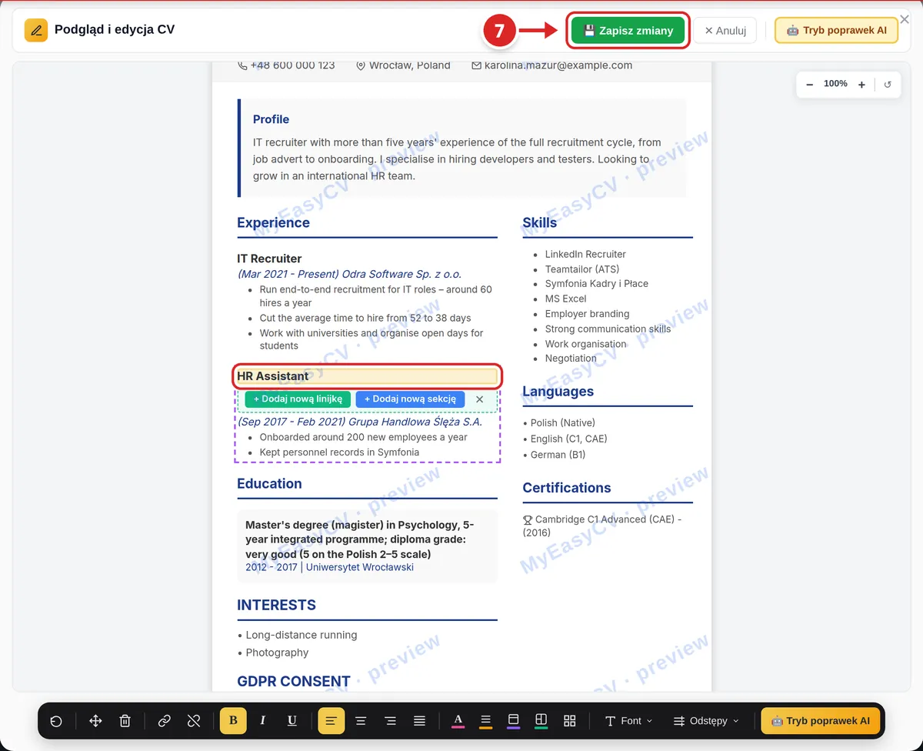Expand the Odstępy spacing dropdown
This screenshot has height=751, width=923.
[706, 721]
